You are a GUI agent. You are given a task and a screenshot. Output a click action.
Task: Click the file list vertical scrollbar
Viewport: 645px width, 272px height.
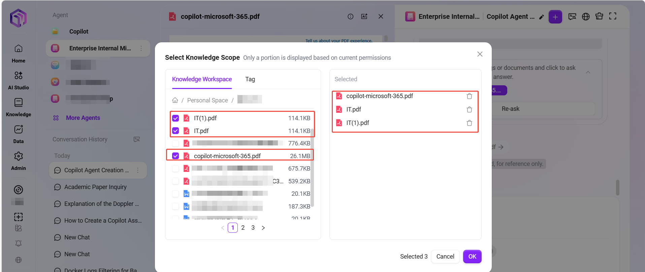[312, 168]
